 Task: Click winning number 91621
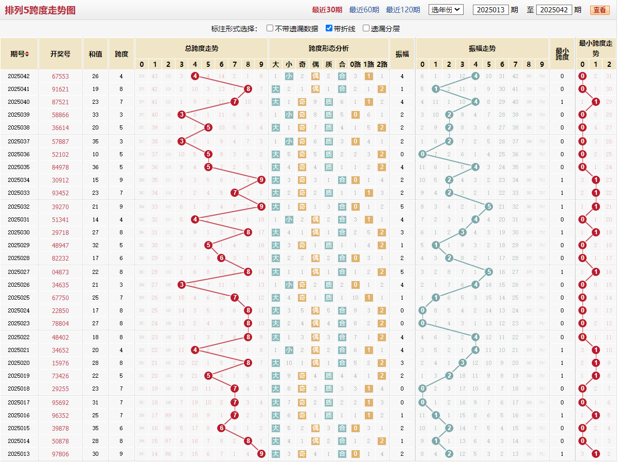[60, 89]
